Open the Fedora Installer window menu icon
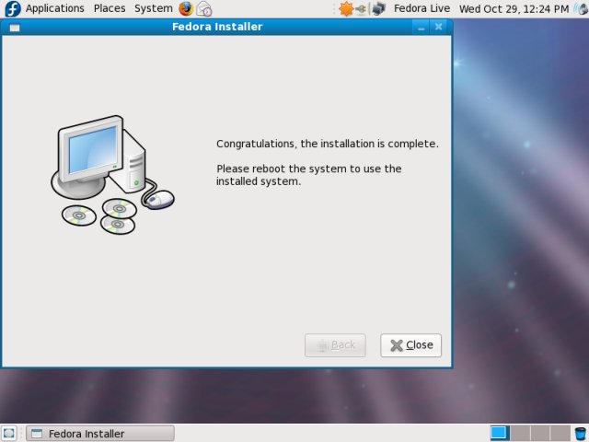The height and width of the screenshot is (442, 589). [x=15, y=28]
